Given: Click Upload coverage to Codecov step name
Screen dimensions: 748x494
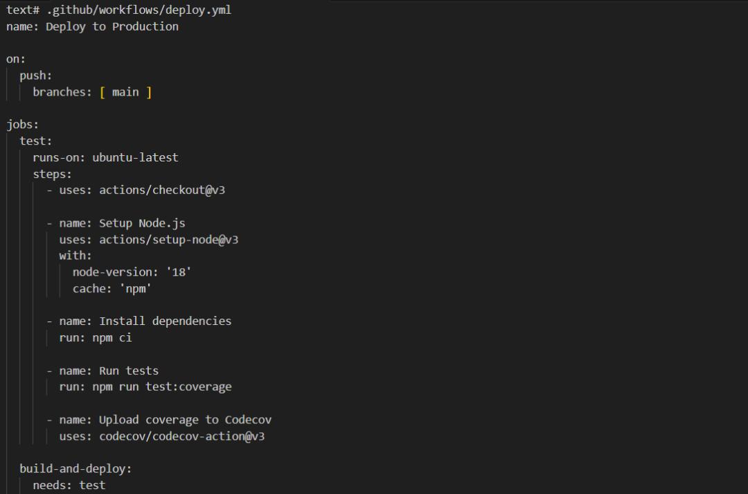Looking at the screenshot, I should coord(185,420).
